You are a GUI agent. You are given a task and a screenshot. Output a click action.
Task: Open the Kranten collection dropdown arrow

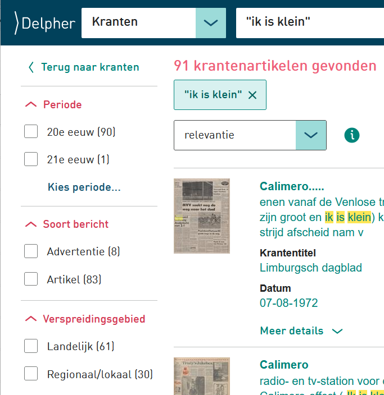coord(211,23)
